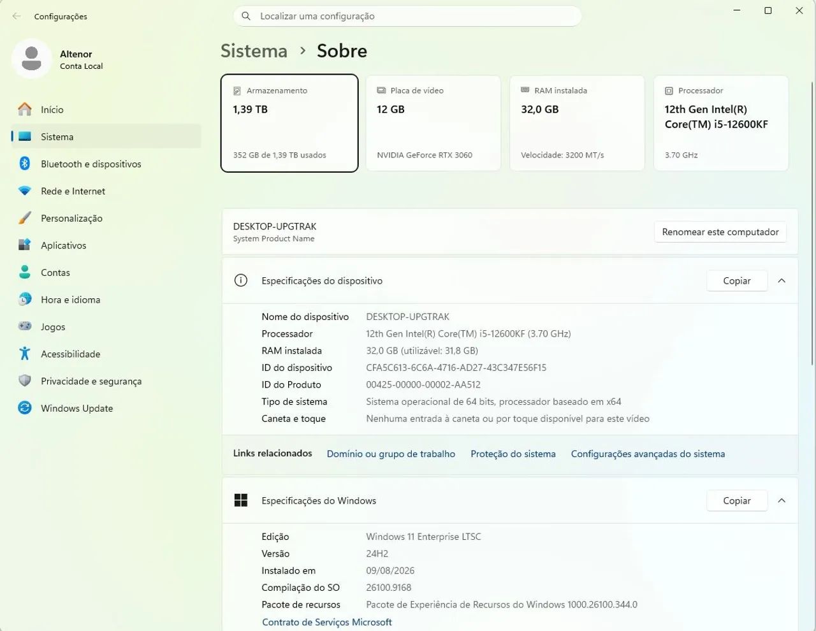This screenshot has width=816, height=631.
Task: Click the ID do dispositivo value CFA5C613-6C6A-4716-AD27-43C347E56F15
Action: [456, 368]
